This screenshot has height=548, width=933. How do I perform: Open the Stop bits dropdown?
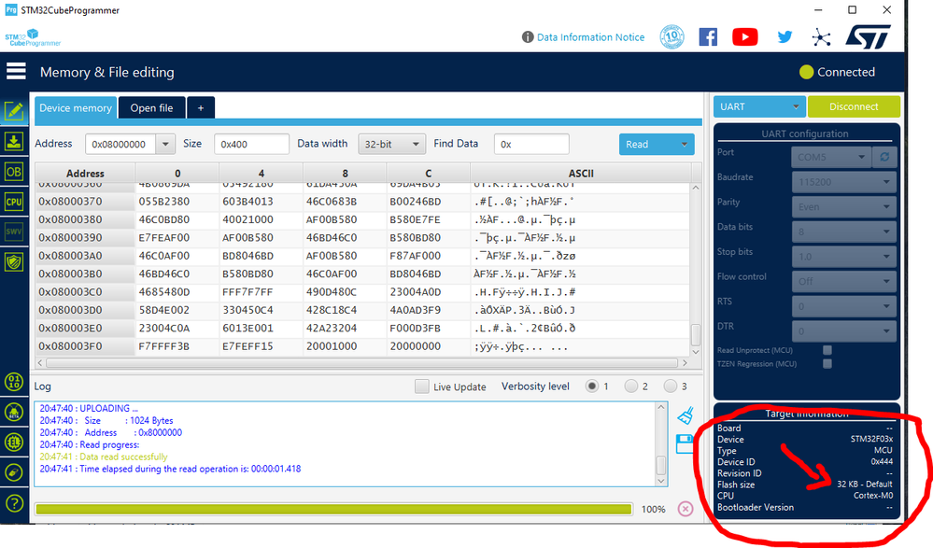click(843, 257)
